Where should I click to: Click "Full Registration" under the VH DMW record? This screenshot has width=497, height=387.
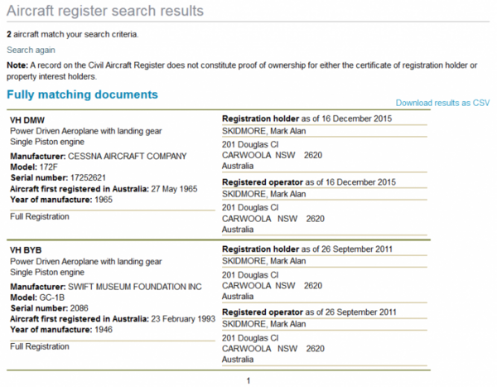click(40, 216)
